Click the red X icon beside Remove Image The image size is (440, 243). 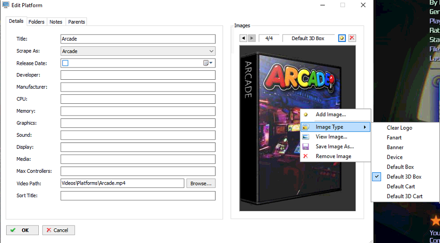pyautogui.click(x=306, y=156)
